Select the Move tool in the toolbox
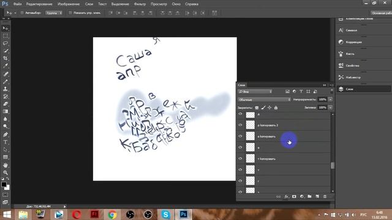The height and width of the screenshot is (220, 392). pos(6,28)
